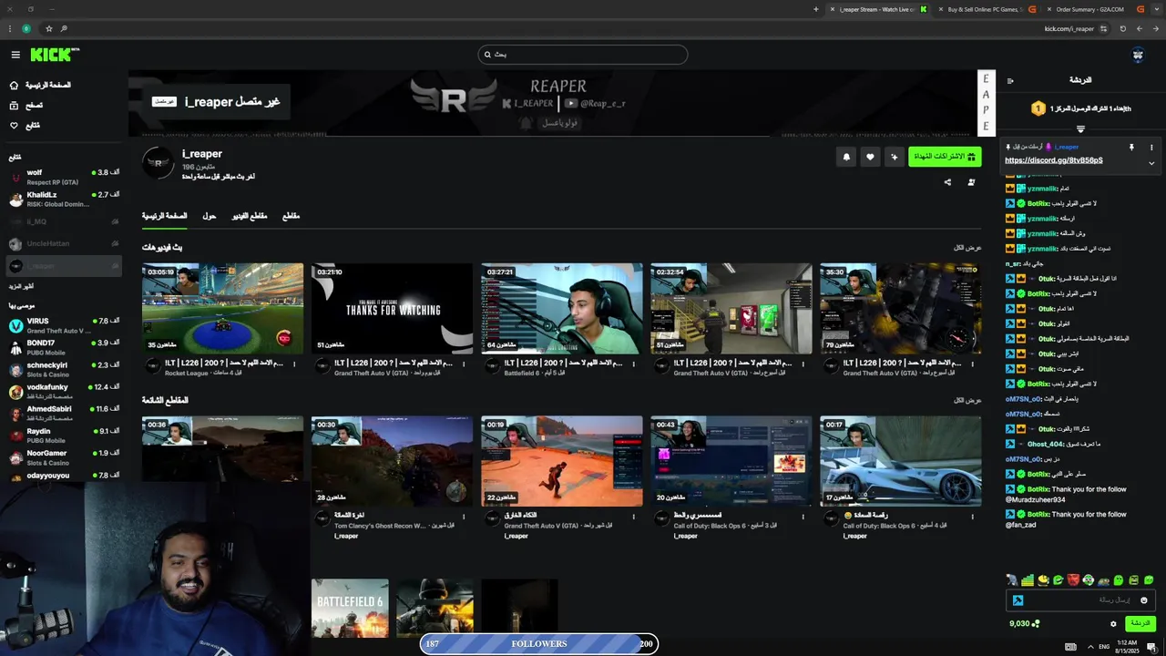This screenshot has width=1166, height=656.
Task: Click the Battlefield 6 category cover
Action: coord(350,609)
